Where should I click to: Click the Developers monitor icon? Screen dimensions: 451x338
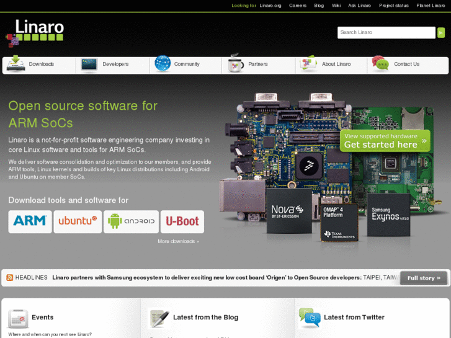click(x=89, y=64)
